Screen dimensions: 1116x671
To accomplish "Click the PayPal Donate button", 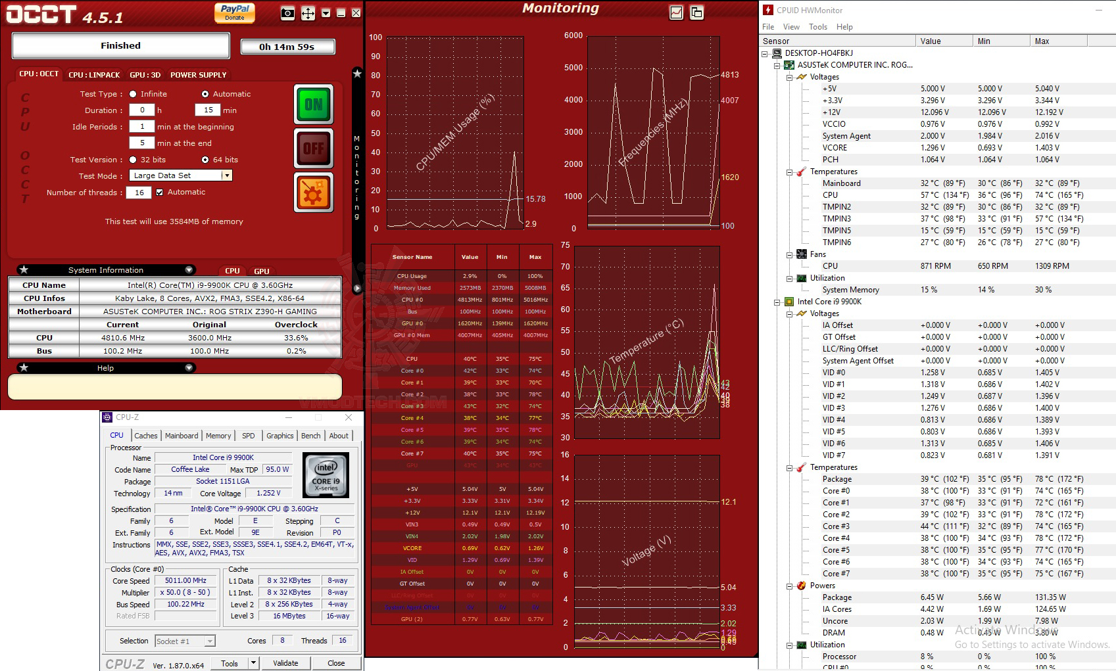I will pos(235,12).
